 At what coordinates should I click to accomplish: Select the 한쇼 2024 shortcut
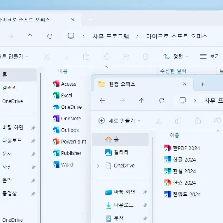180,183
